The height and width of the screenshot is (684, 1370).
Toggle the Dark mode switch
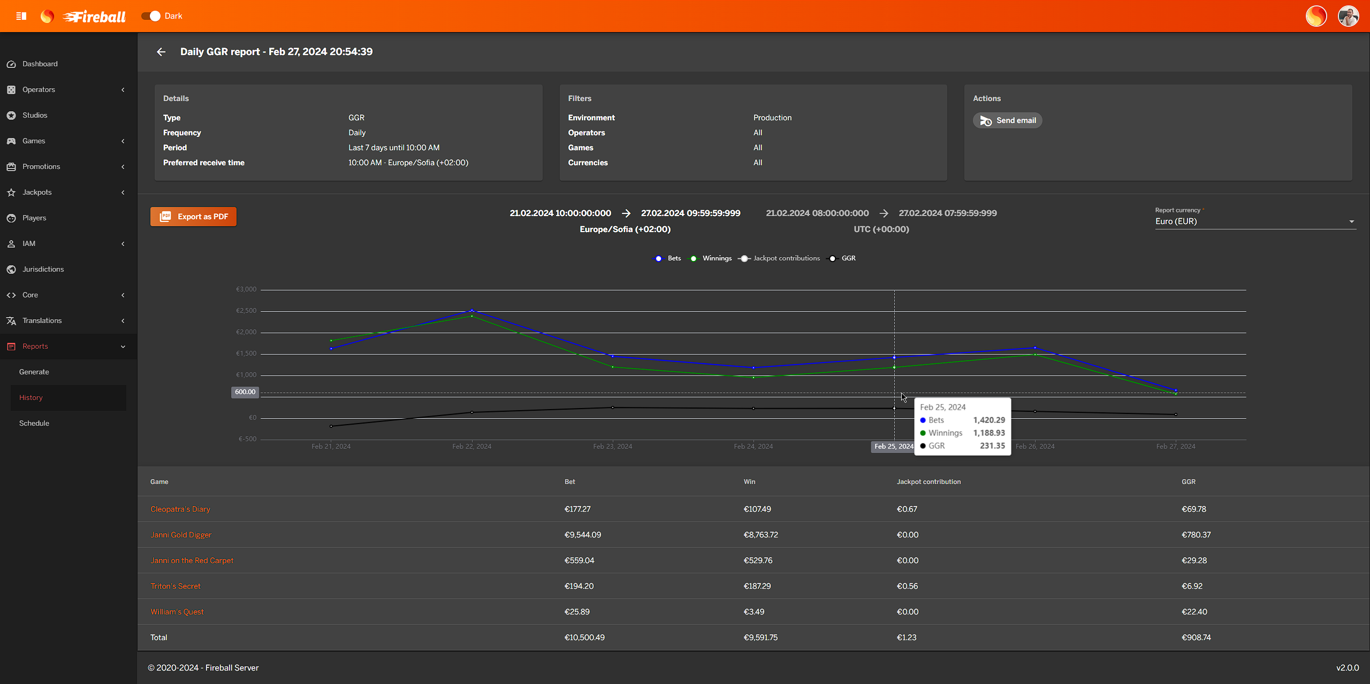tap(151, 16)
